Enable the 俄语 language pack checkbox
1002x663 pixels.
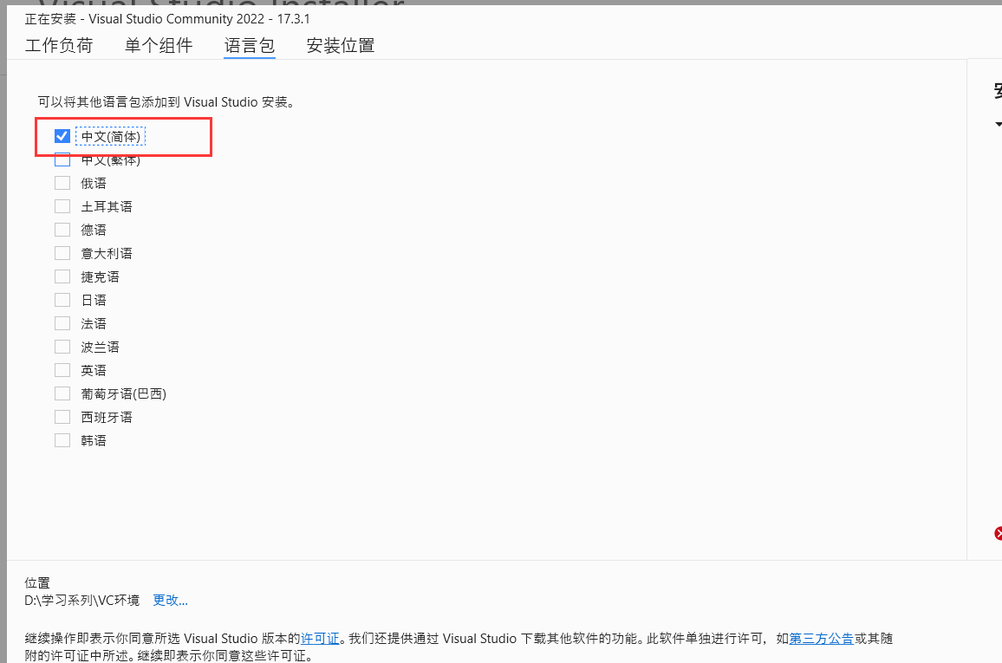pyautogui.click(x=62, y=184)
